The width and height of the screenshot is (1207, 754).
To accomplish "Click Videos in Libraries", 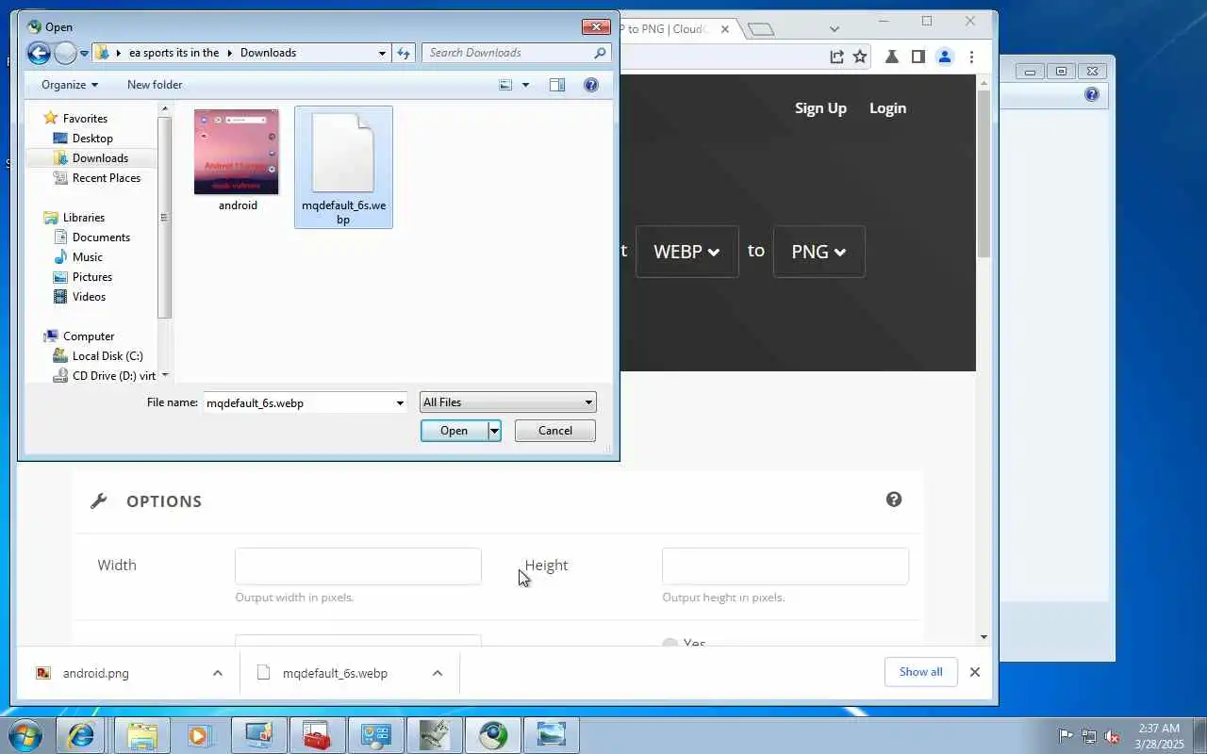I will coord(89,297).
